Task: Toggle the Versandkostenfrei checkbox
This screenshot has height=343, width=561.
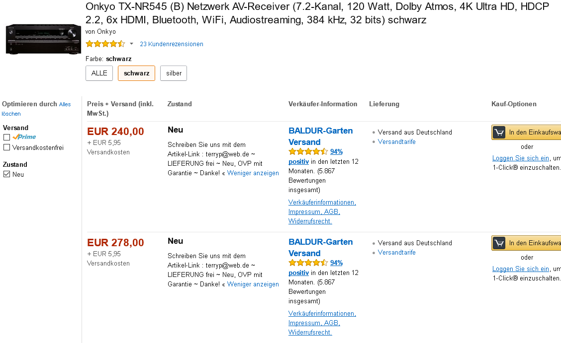Action: coord(7,147)
